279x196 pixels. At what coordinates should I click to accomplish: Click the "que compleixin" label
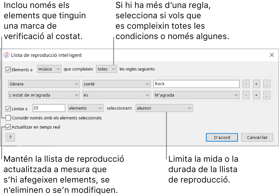[x=78, y=69]
